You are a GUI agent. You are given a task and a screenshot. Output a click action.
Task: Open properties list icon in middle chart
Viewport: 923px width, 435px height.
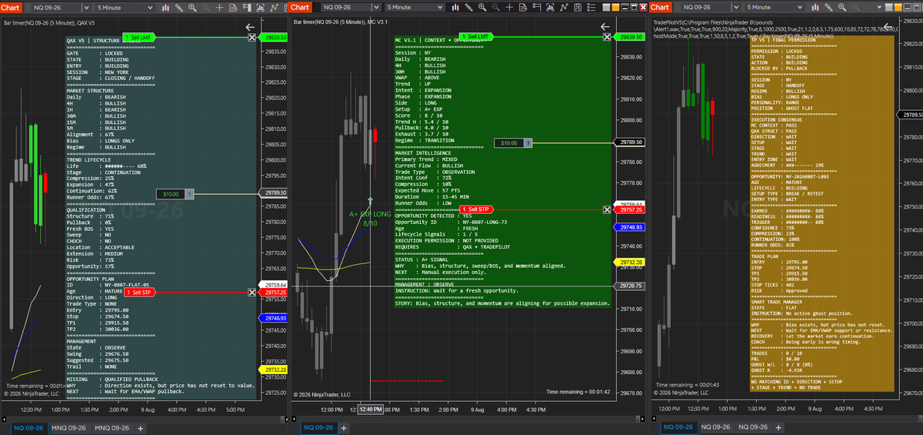(x=591, y=7)
